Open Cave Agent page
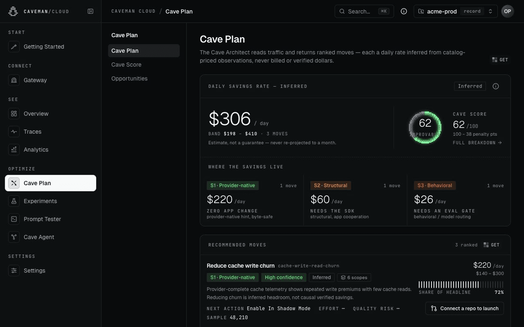524x327 pixels. pyautogui.click(x=51, y=237)
